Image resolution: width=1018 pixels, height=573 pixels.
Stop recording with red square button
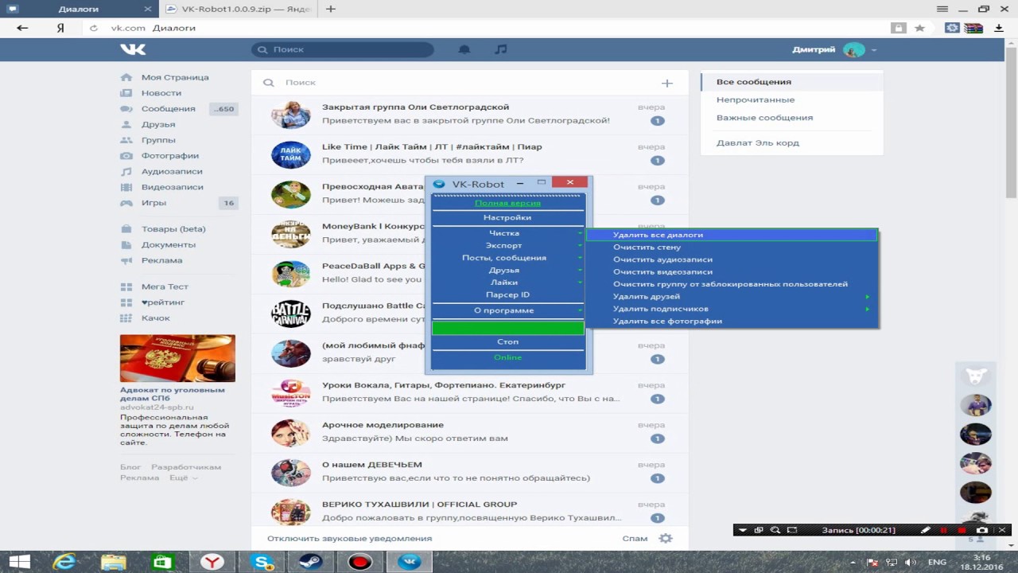(x=962, y=530)
